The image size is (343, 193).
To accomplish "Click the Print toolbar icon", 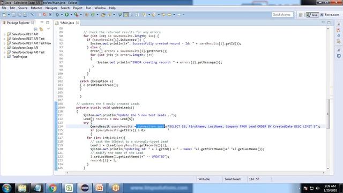I will [x=25, y=14].
